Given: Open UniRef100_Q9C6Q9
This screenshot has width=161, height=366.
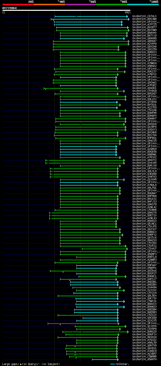Looking at the screenshot, I should coord(145,318).
